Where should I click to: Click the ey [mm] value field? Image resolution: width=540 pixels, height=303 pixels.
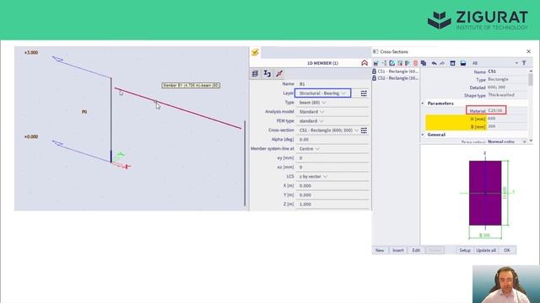pyautogui.click(x=333, y=158)
